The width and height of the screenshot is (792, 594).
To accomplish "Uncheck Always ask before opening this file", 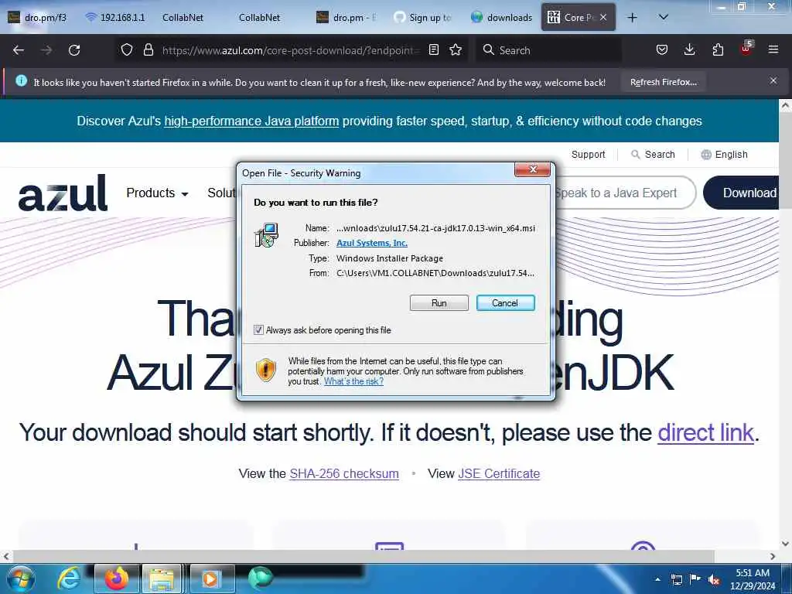I will point(258,330).
